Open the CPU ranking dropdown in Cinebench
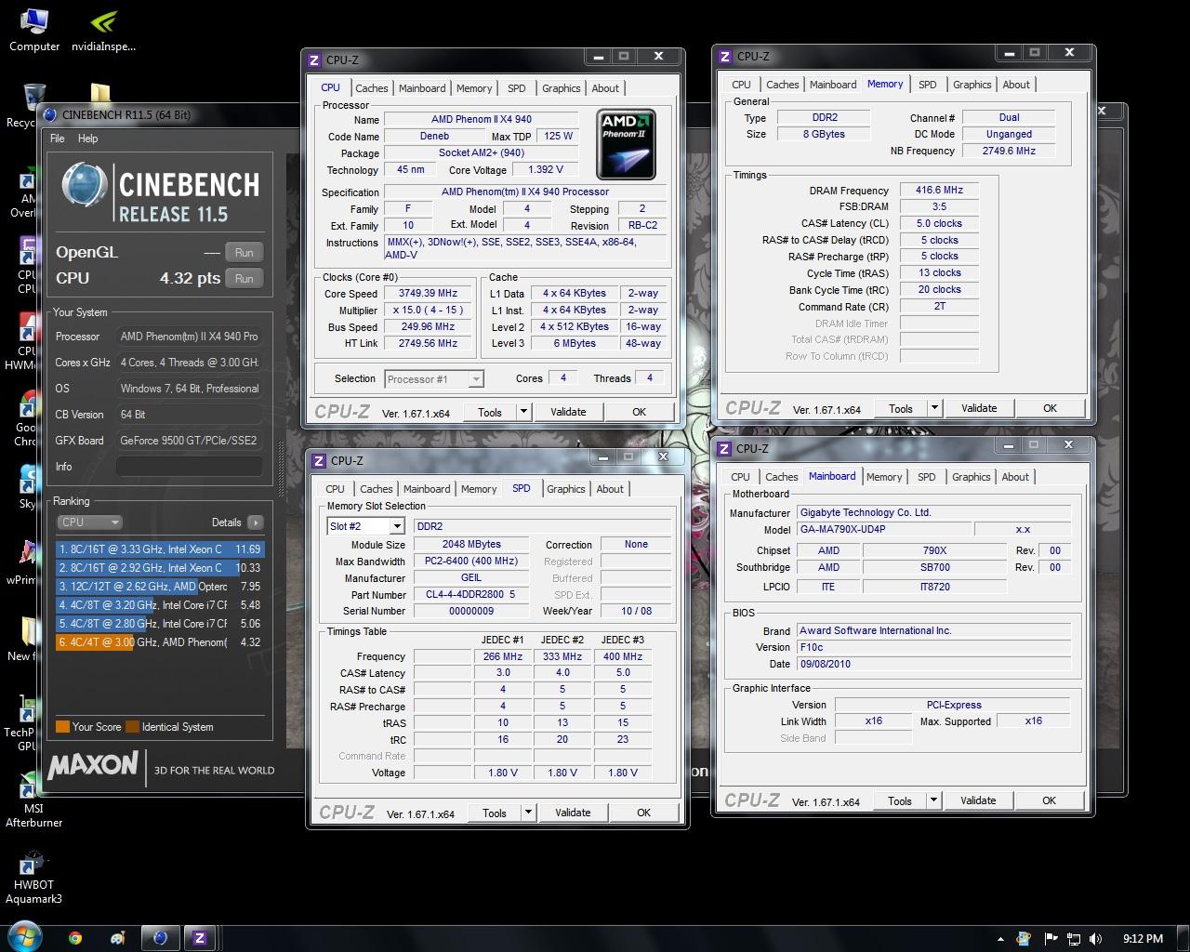The width and height of the screenshot is (1190, 952). click(x=89, y=522)
